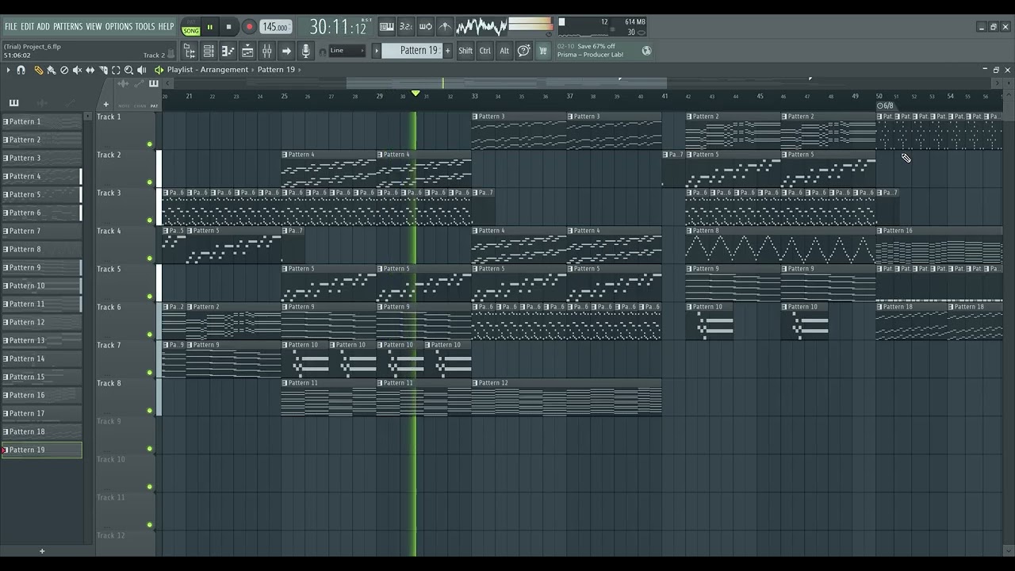Click the plus icon above Track 1
Viewport: 1015px width, 571px height.
click(x=105, y=104)
